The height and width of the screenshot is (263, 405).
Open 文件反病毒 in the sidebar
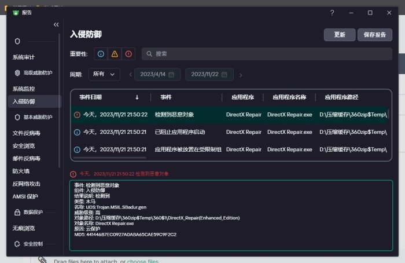(27, 133)
